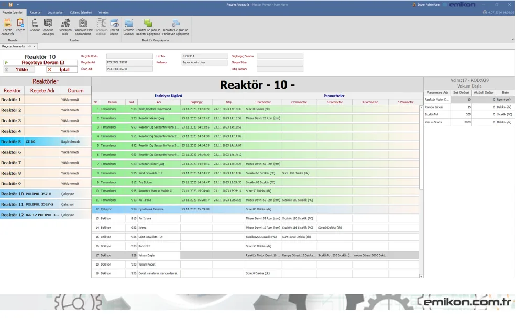
Task: Click the step list scroll up arrow
Action: pos(421,108)
